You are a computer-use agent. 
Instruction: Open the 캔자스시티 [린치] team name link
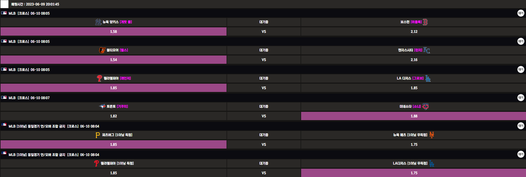pyautogui.click(x=410, y=50)
